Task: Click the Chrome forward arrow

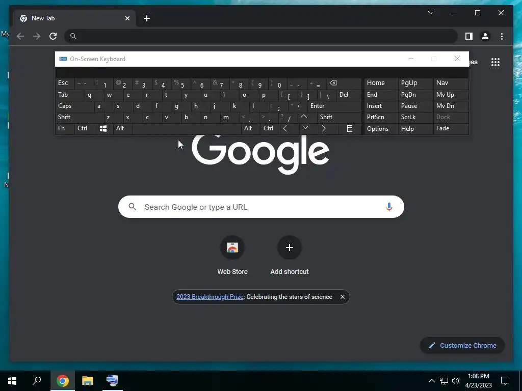Action: (x=37, y=36)
